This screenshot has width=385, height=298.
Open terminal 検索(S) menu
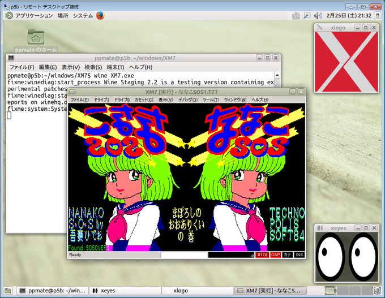[93, 67]
